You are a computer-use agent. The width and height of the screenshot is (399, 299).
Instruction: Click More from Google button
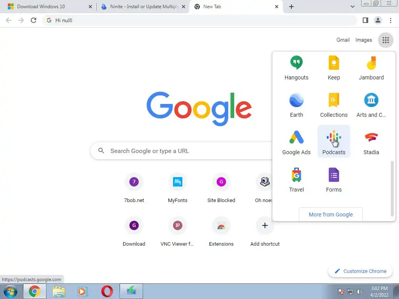(330, 215)
